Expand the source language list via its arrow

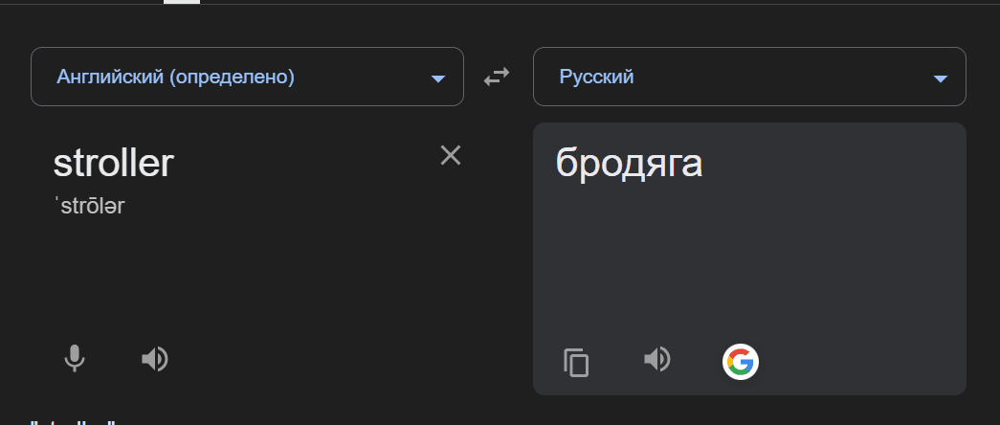coord(437,78)
